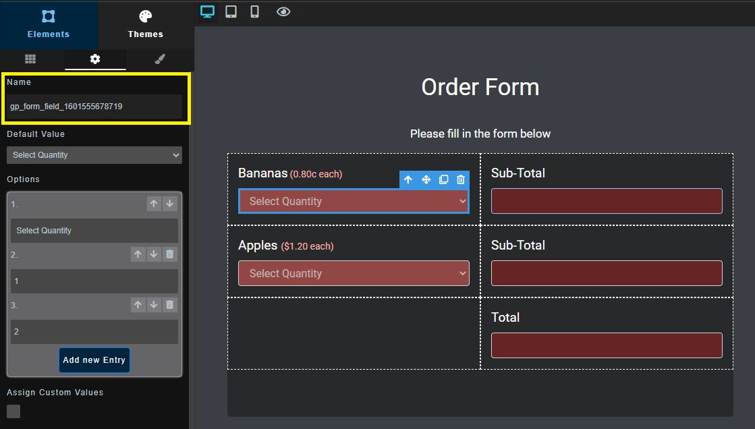755x429 pixels.
Task: Open the Default Value dropdown
Action: click(x=94, y=155)
